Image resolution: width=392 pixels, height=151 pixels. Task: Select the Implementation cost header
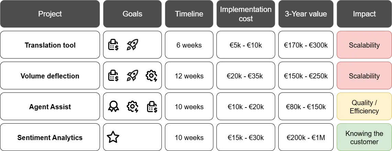pos(246,14)
